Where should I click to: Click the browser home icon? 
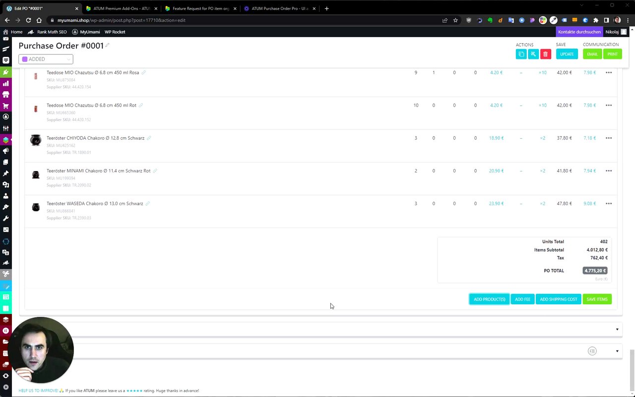click(x=39, y=20)
